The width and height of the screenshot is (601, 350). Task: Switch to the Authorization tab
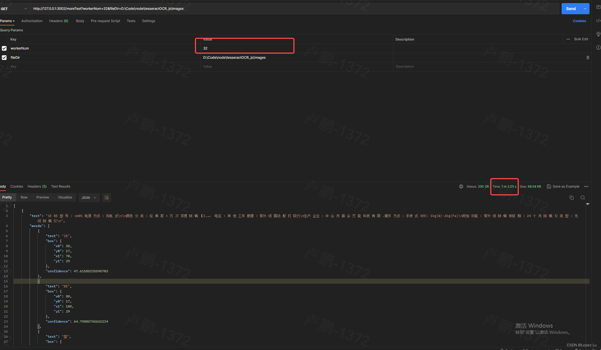[x=32, y=21]
